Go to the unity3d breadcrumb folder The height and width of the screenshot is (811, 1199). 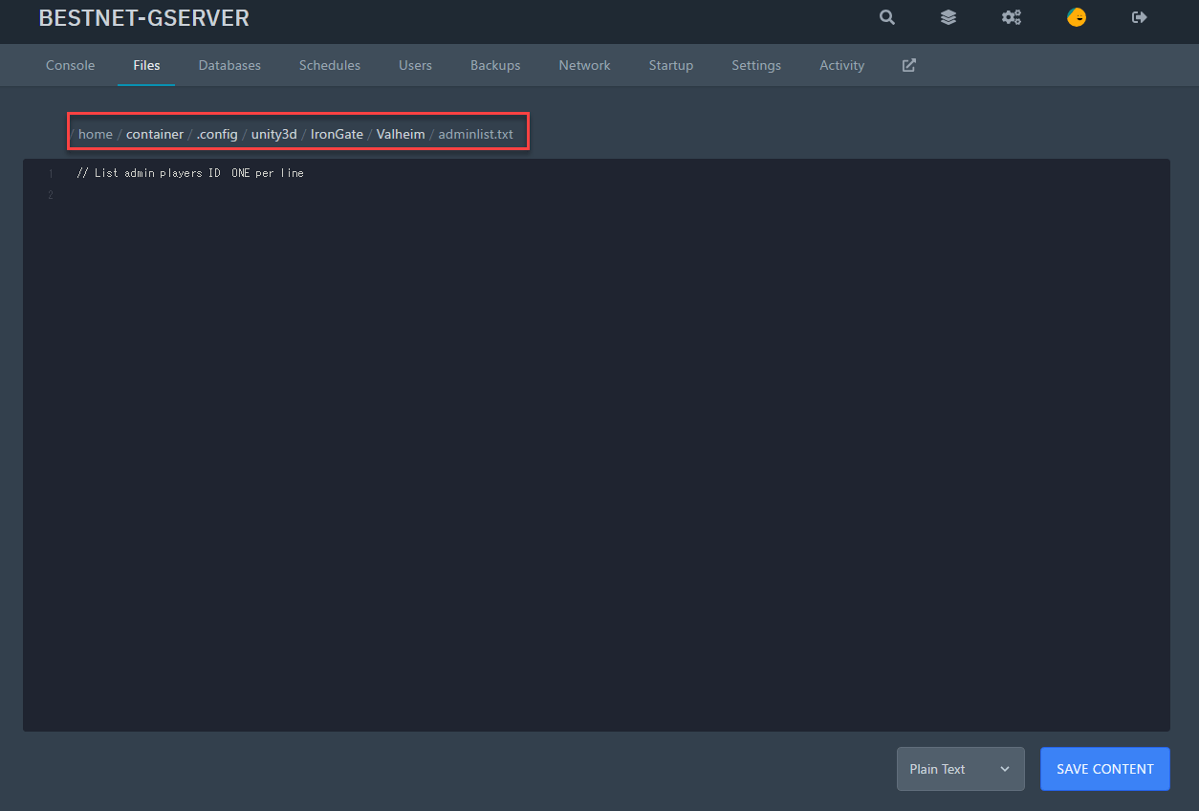coord(274,134)
